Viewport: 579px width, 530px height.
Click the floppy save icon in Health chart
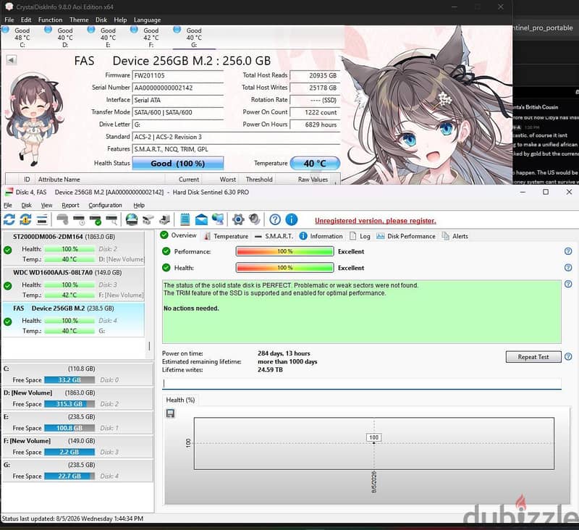170,413
